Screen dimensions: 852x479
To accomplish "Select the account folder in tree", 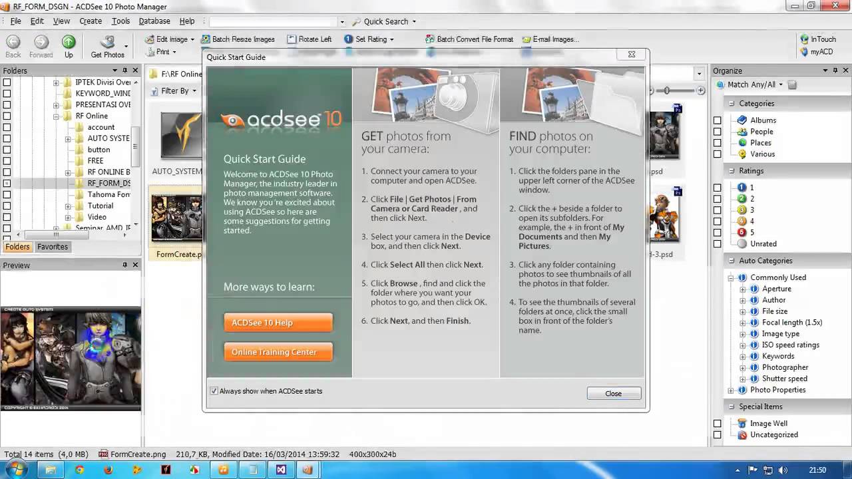I will tap(101, 127).
